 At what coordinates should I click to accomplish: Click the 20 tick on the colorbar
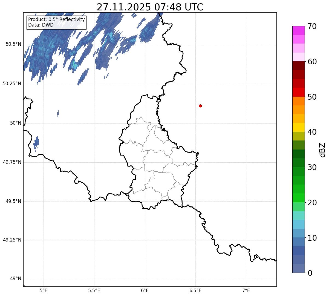tap(312, 203)
